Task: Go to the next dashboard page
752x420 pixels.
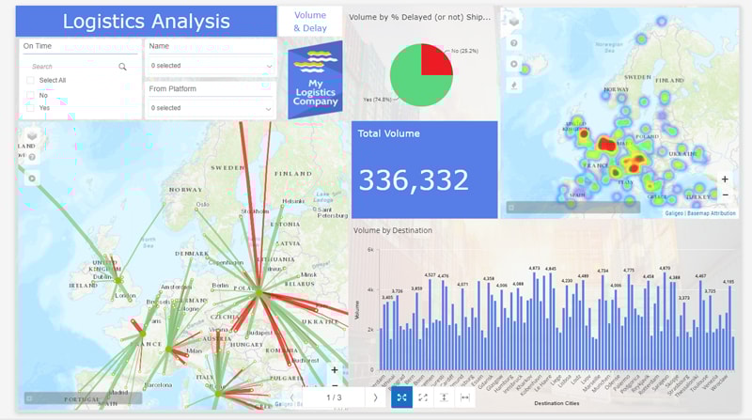Action: click(x=375, y=397)
